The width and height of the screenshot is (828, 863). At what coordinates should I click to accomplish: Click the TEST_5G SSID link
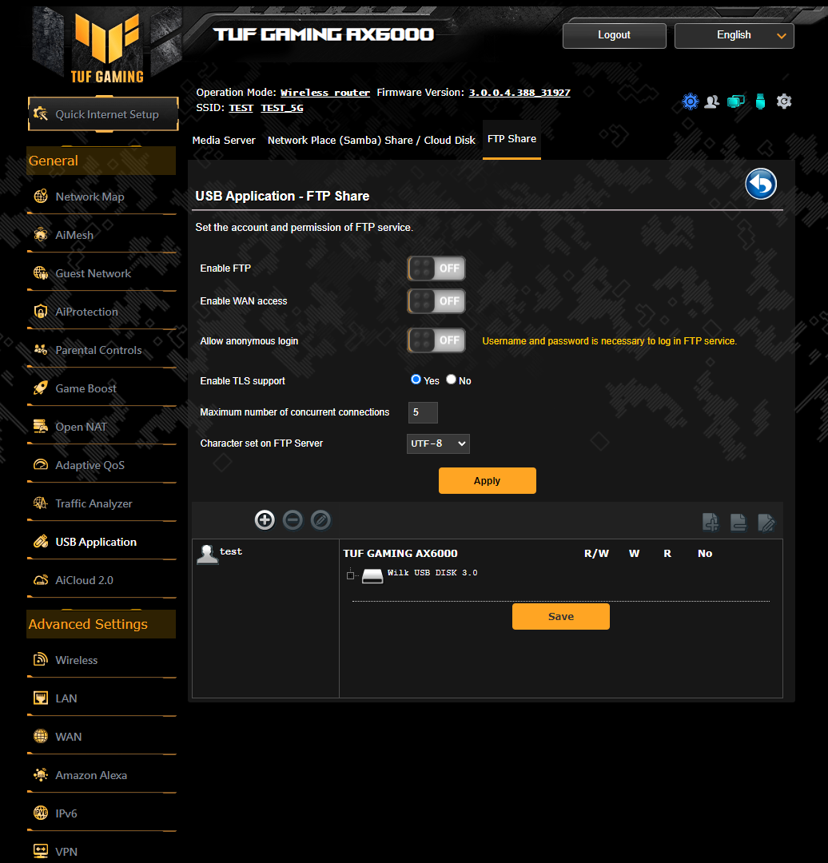click(282, 108)
